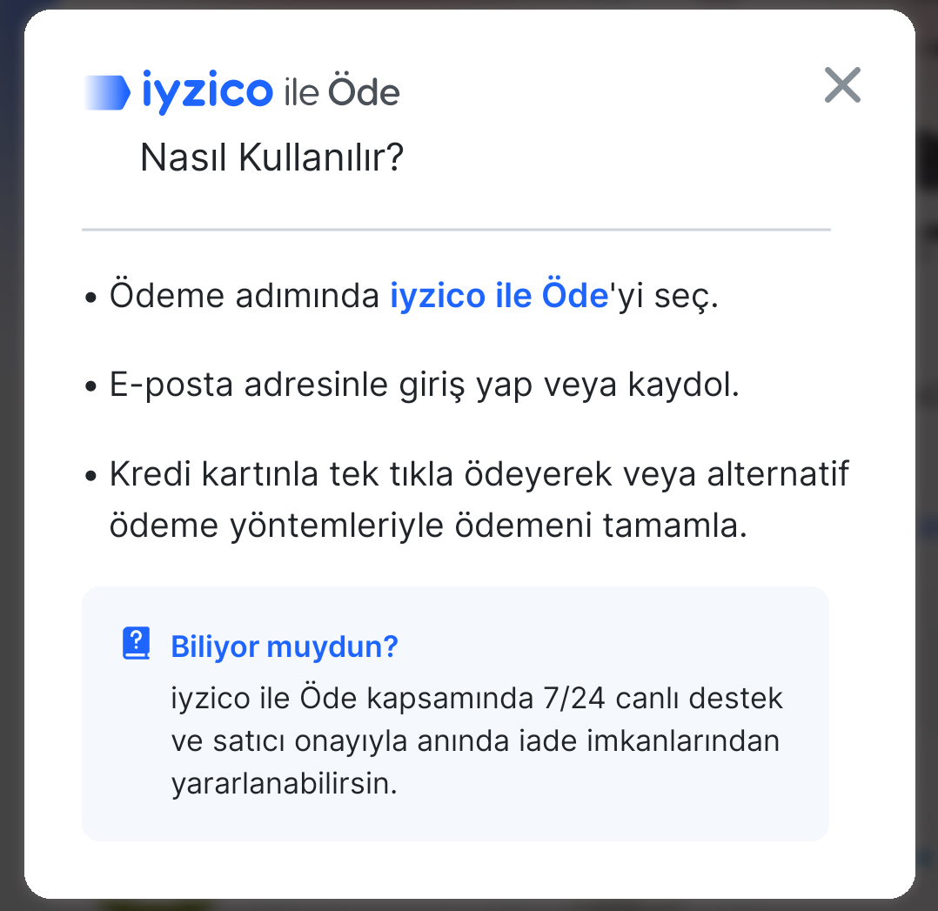This screenshot has height=911, width=938.
Task: Click the bullet dot before 'Ödeme adımında'
Action: tap(90, 298)
